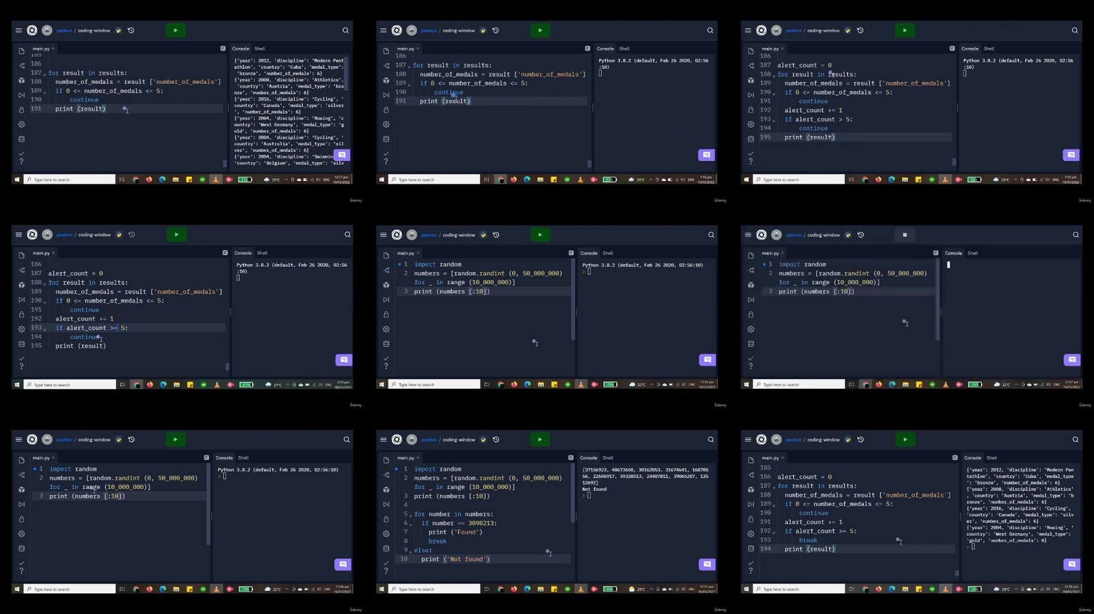Screen dimensions: 1094x614
Task: Click chat button in the Stop-button window
Action: tap(1072, 359)
